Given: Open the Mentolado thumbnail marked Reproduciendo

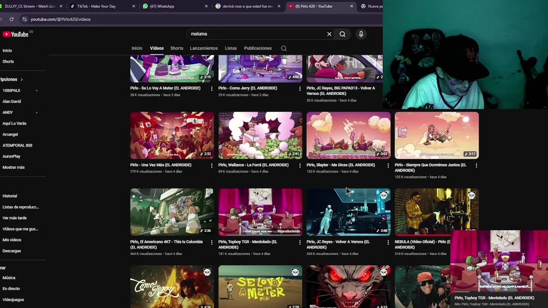Looking at the screenshot, I should (260, 212).
